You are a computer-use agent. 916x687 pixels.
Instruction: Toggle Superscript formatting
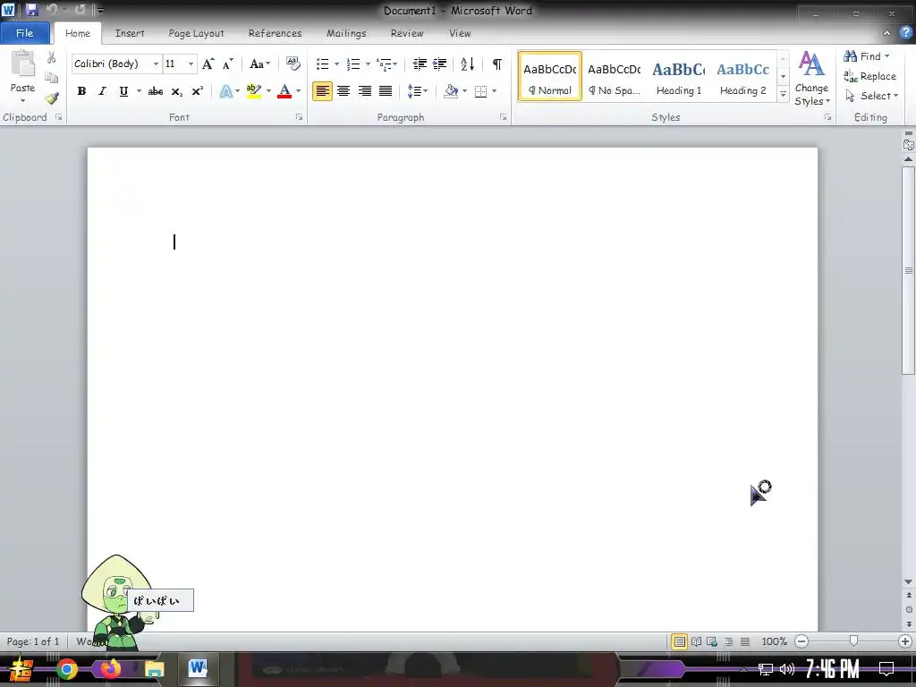198,91
